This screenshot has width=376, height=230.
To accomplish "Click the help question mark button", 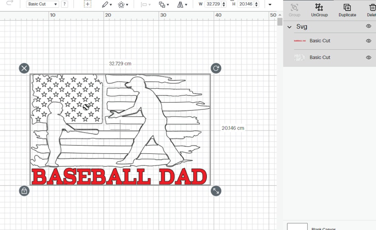I will coord(64,4).
